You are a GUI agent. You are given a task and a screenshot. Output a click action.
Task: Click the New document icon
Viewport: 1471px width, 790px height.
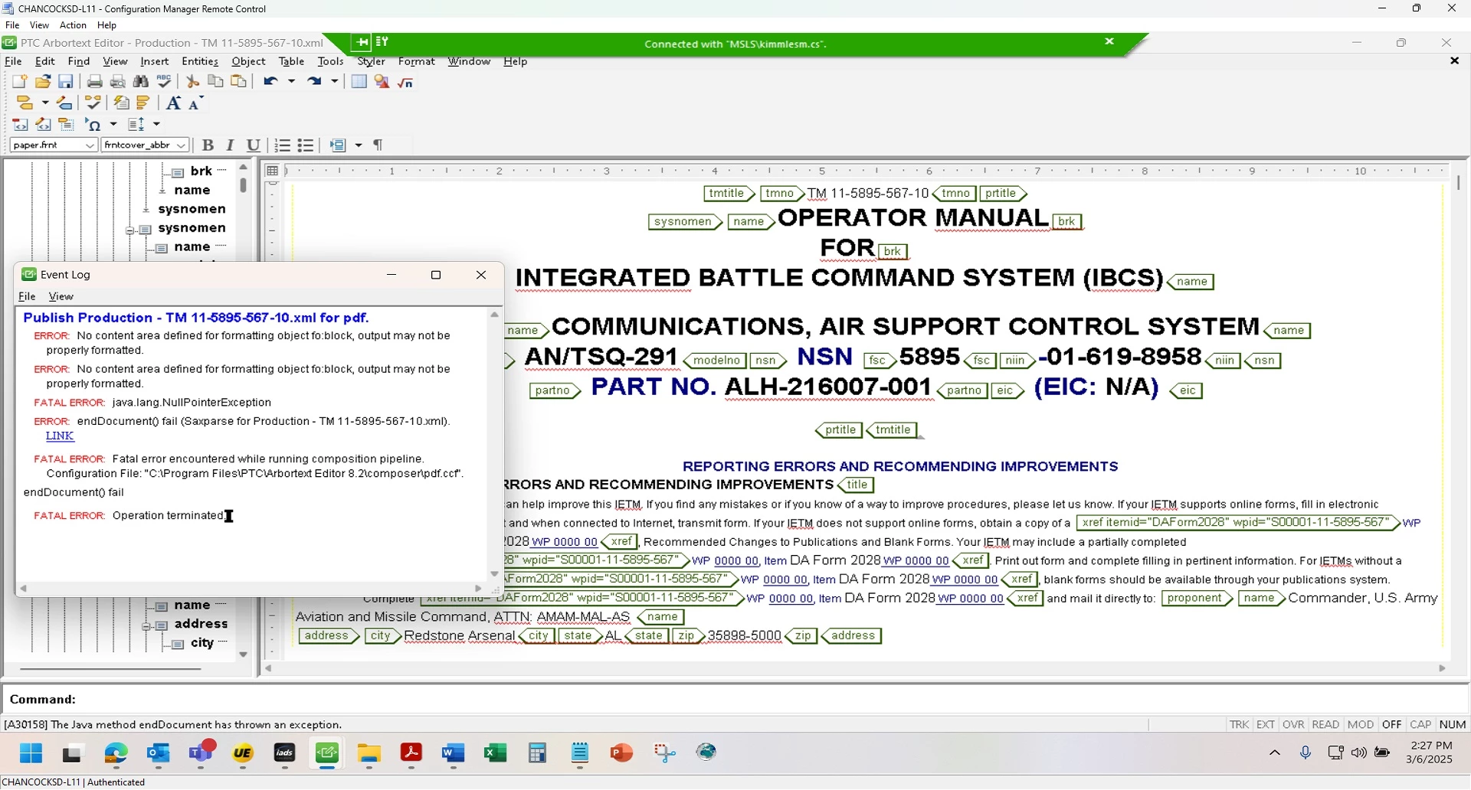[20, 82]
